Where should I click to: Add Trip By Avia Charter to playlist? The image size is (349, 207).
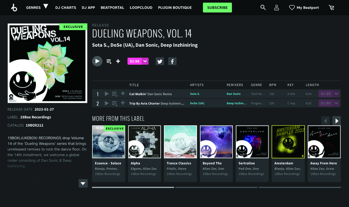pos(123,103)
